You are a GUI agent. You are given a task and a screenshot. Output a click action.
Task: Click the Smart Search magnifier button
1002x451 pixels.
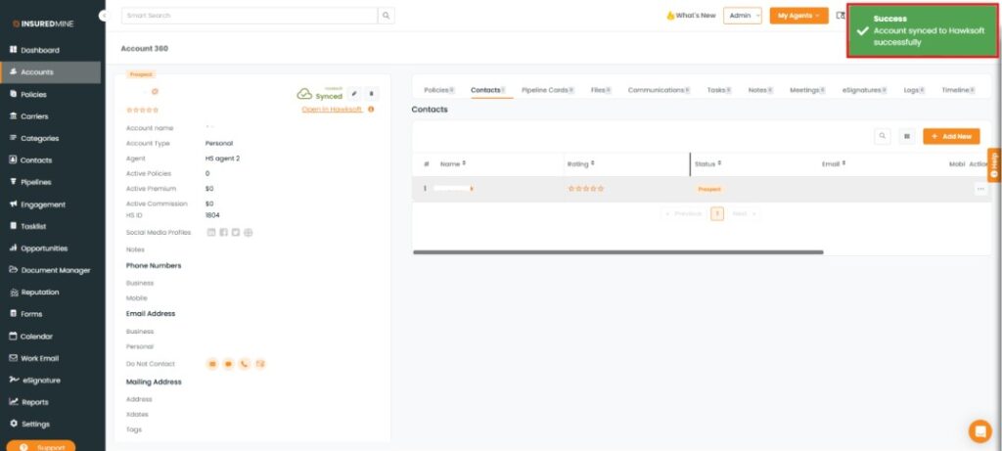pos(386,16)
